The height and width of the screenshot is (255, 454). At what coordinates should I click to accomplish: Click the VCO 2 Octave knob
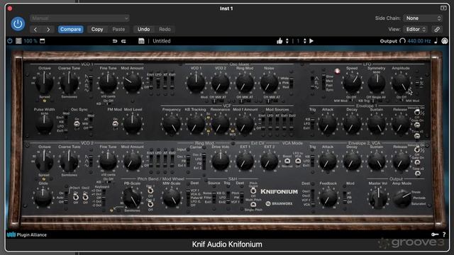tap(44, 161)
